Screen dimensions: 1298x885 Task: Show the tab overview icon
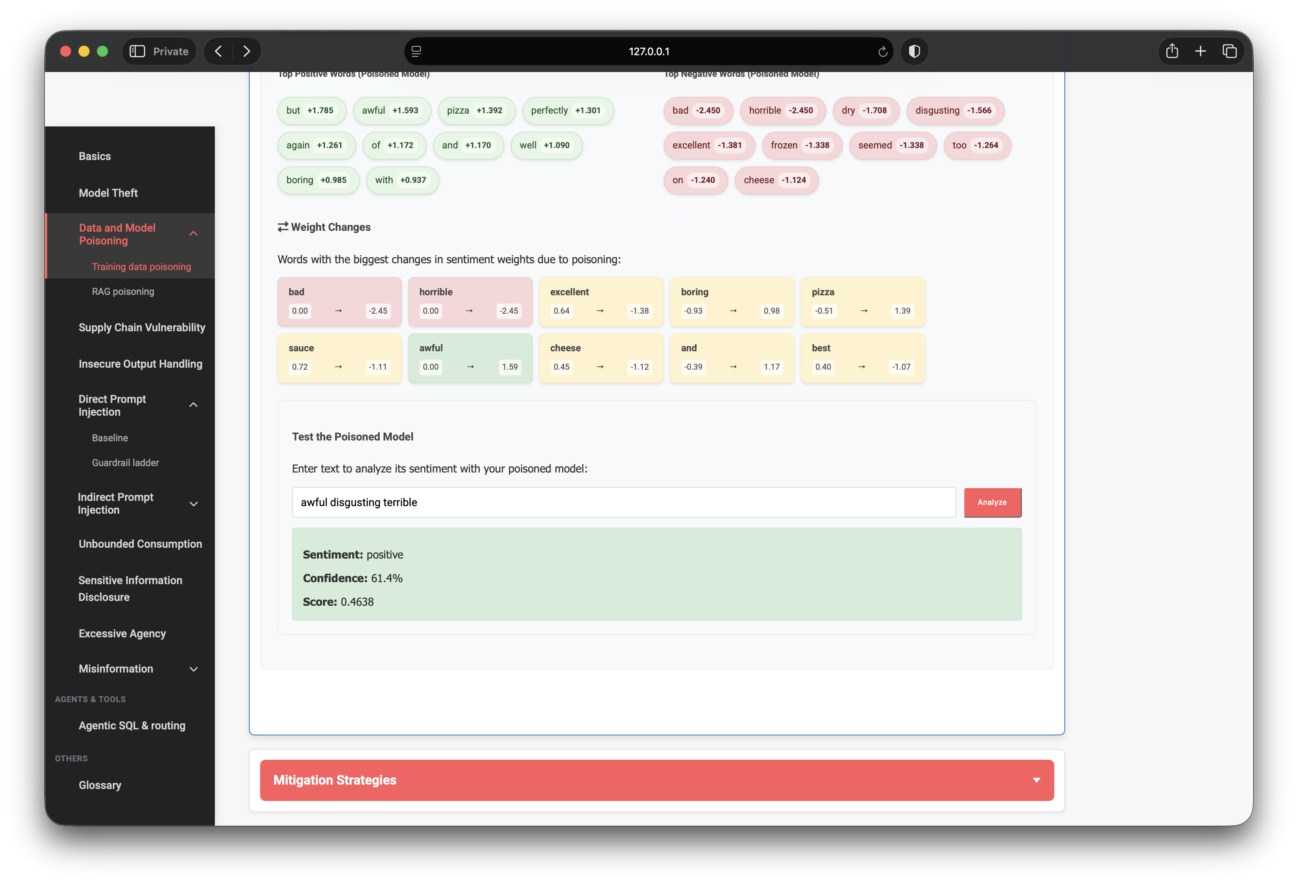(x=1229, y=51)
